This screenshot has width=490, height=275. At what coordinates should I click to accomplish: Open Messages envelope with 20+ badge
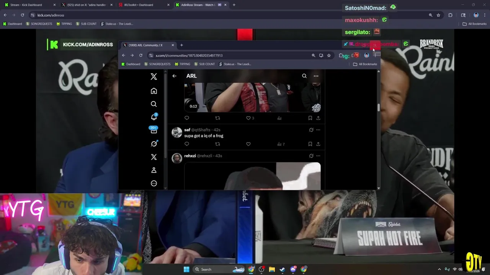pos(154,131)
